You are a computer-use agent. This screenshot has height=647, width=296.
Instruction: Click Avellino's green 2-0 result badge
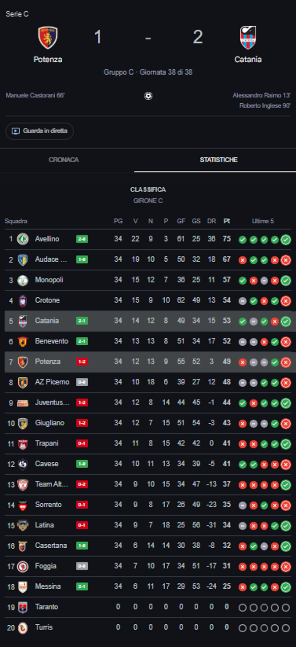[x=82, y=239]
